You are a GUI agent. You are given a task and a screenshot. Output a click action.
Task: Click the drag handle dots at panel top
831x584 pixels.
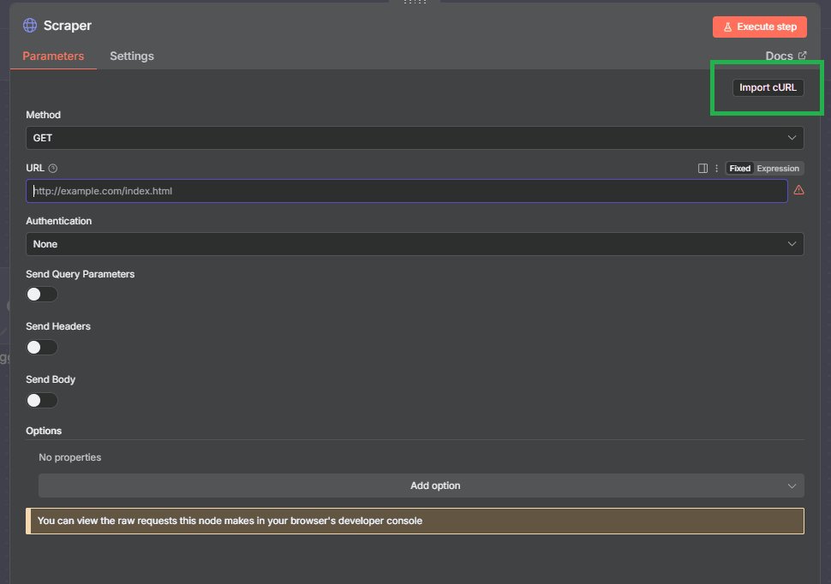[415, 2]
